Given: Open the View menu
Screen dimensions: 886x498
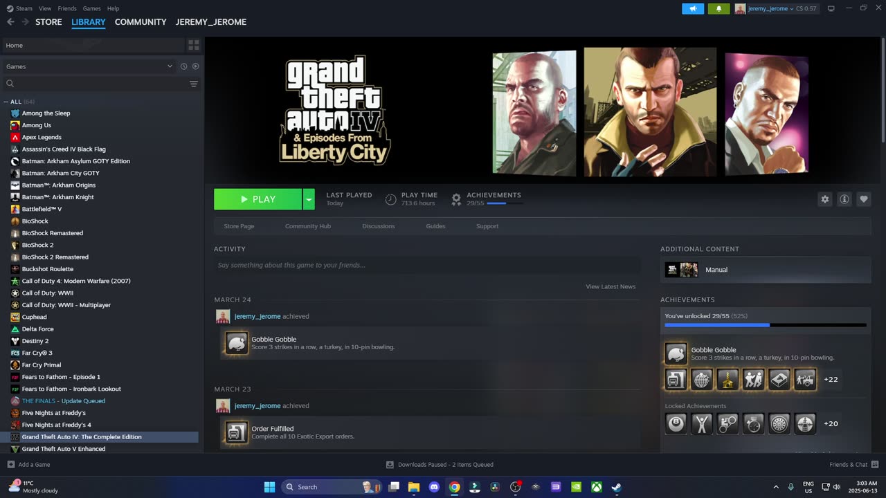Looking at the screenshot, I should (x=45, y=8).
